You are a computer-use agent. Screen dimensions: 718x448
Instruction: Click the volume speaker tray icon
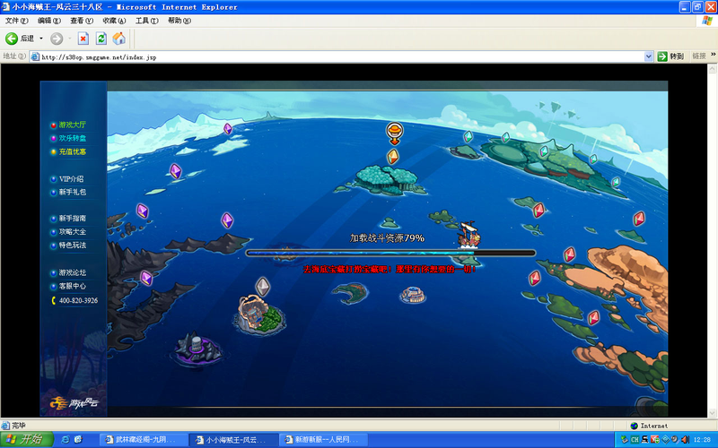click(x=686, y=440)
